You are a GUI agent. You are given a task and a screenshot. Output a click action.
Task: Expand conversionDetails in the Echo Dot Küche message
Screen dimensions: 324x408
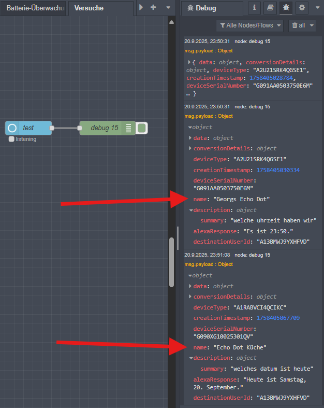point(190,297)
